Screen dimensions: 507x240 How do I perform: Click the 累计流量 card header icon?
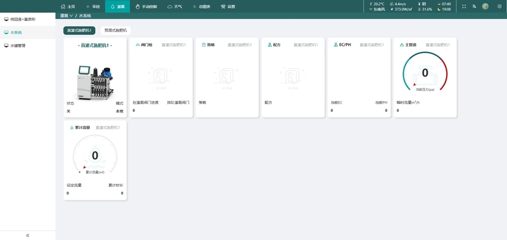(72, 128)
